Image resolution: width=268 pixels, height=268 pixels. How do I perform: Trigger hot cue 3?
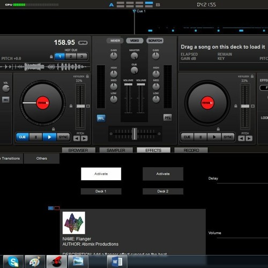click(x=82, y=57)
